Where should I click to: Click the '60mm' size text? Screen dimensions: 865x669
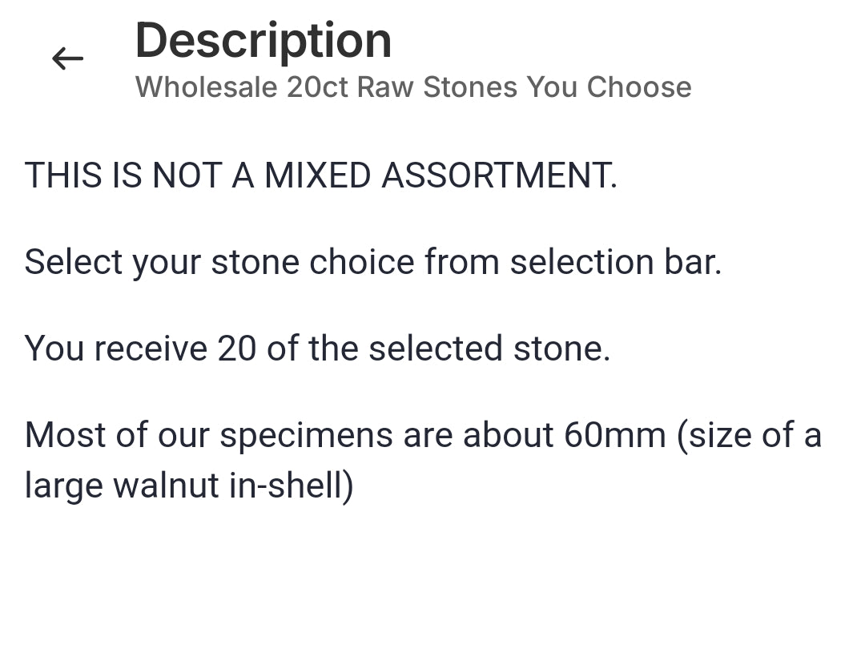[x=614, y=435]
